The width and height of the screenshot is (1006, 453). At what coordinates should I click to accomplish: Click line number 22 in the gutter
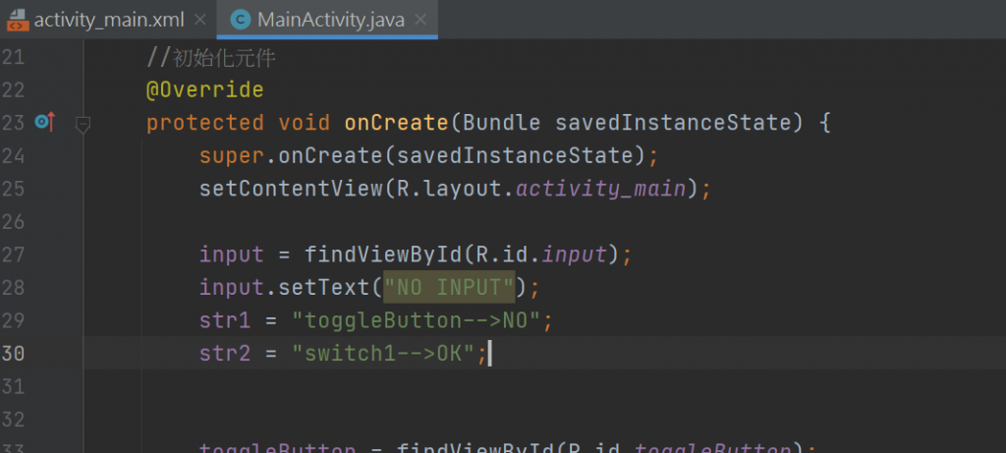tap(13, 89)
